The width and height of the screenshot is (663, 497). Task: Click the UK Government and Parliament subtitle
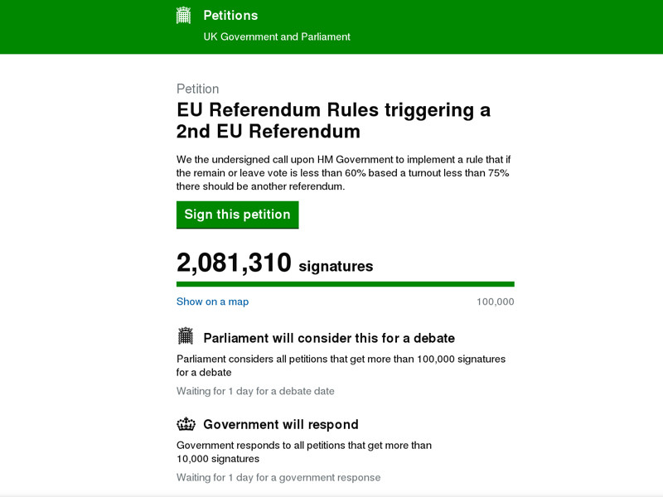click(277, 36)
